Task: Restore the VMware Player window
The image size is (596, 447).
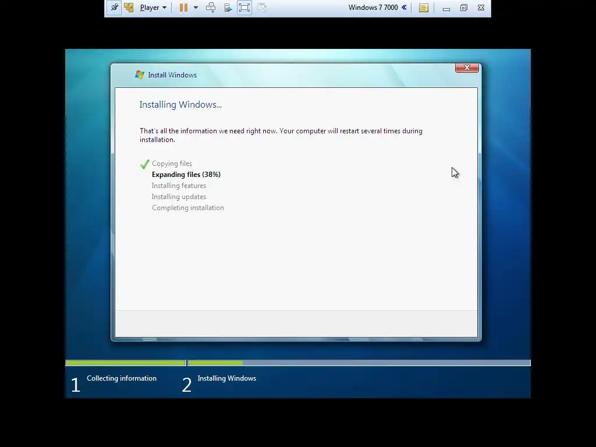Action: [464, 8]
